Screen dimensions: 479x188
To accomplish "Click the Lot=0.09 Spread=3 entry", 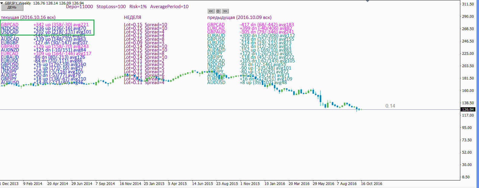I will click(144, 43).
